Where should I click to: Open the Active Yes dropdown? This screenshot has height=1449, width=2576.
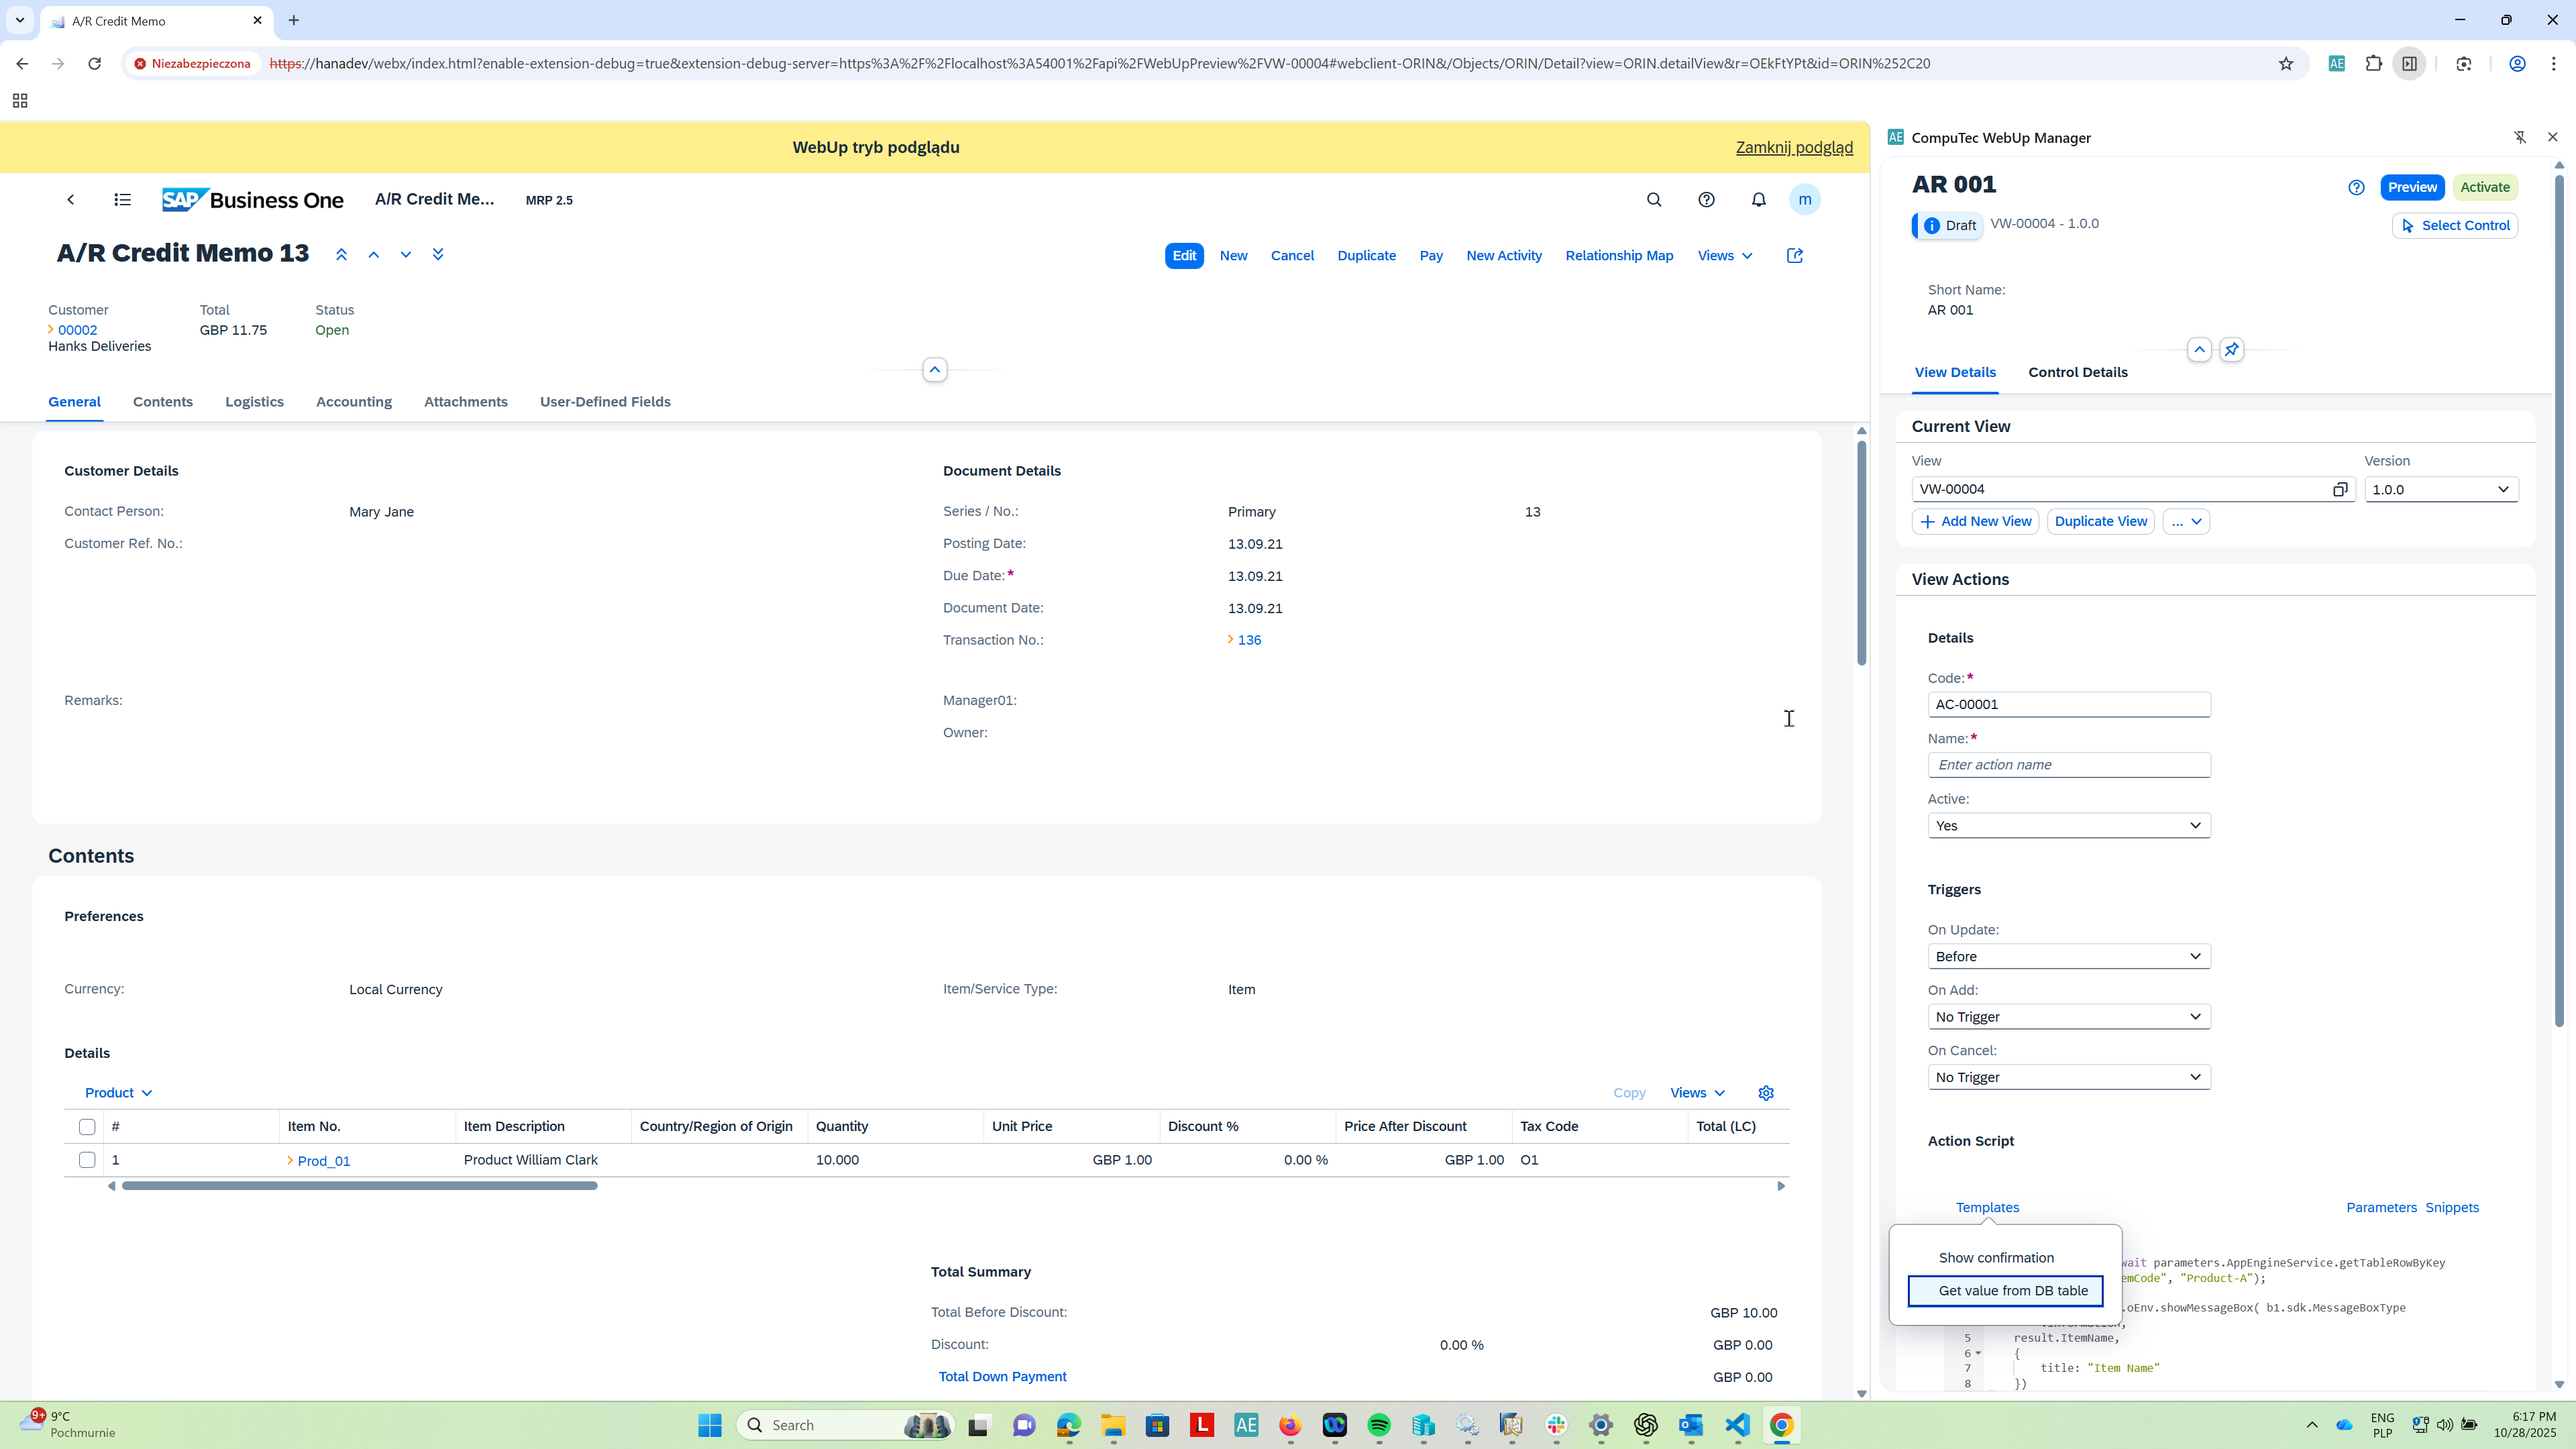2068,826
